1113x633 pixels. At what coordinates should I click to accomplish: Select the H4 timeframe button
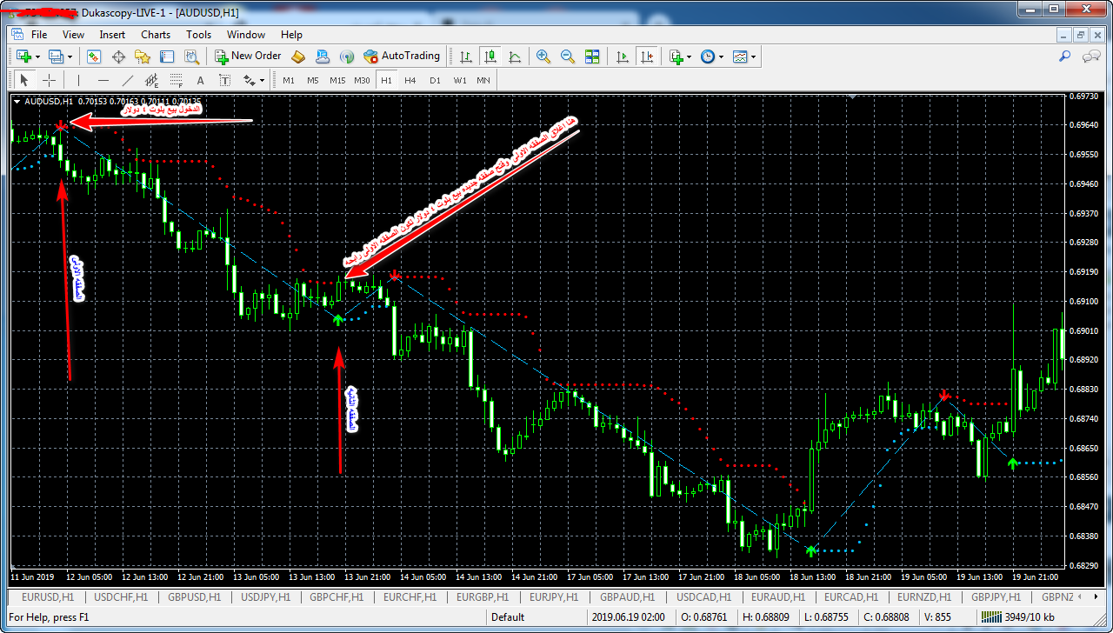pos(410,81)
